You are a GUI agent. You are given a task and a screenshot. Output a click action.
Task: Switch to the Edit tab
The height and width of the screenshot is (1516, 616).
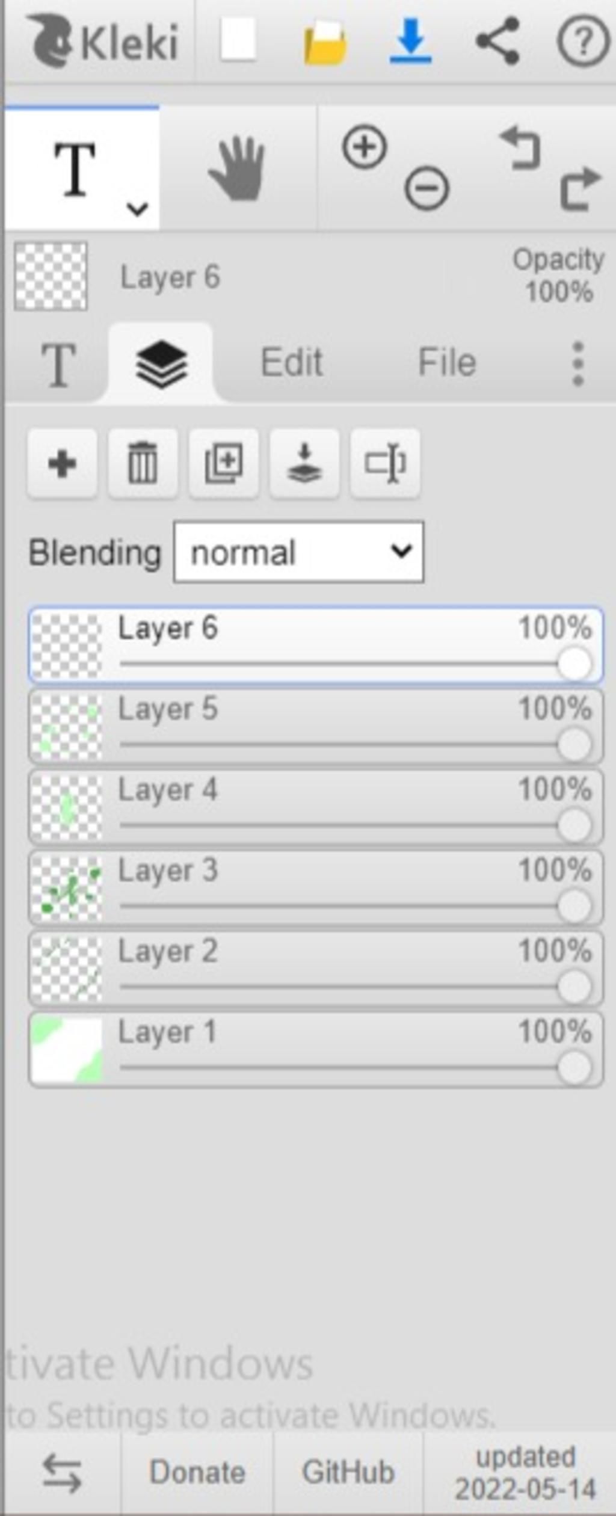pos(292,363)
